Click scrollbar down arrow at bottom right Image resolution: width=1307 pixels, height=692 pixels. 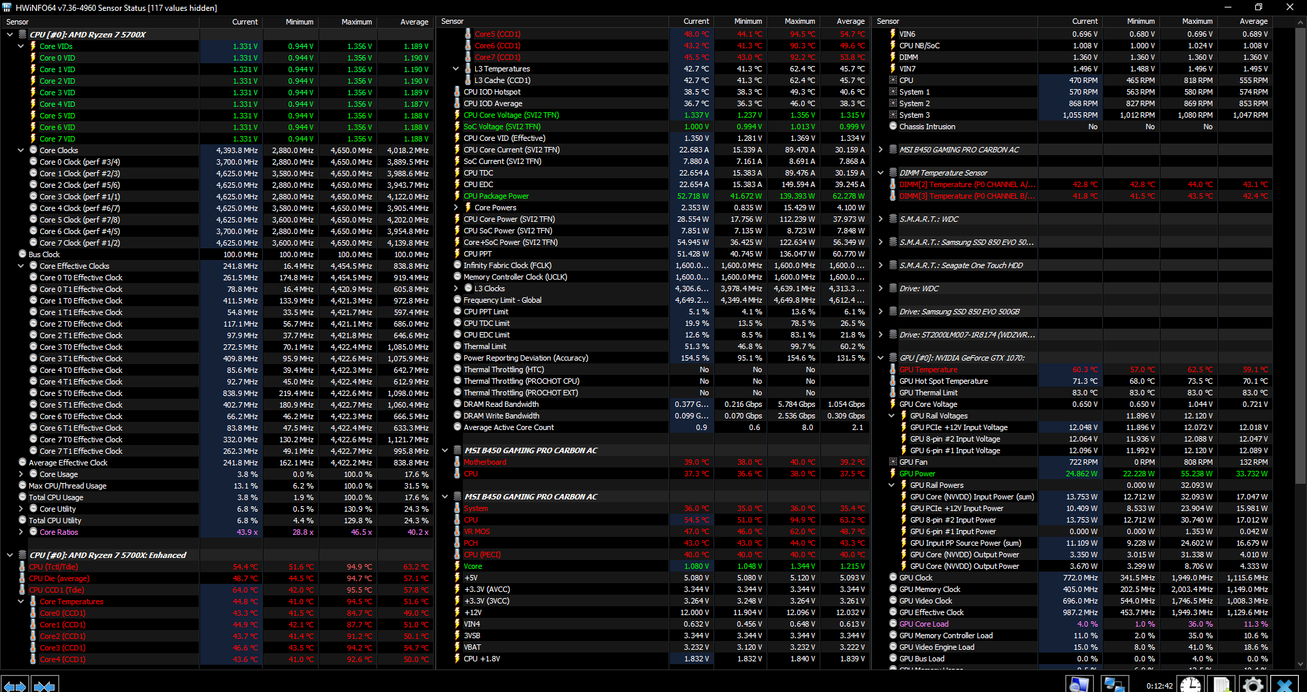tap(1301, 664)
